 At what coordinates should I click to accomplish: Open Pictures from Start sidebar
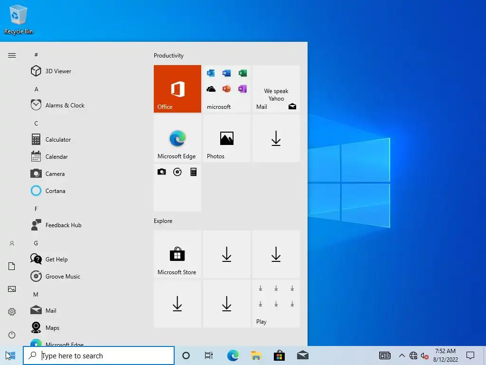(x=12, y=289)
